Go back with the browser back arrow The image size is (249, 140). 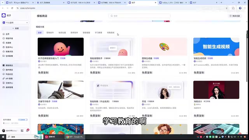tap(3, 8)
